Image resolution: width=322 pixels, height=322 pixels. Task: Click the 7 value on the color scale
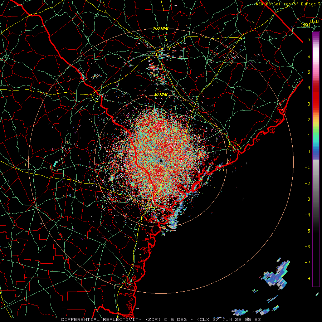coord(309,40)
